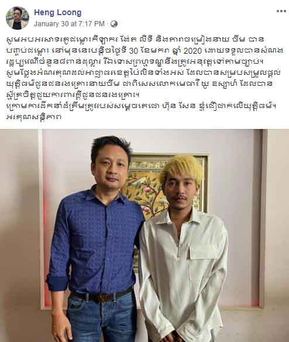Click the last Khmer line of the post
This screenshot has height=342, width=289.
click(x=34, y=117)
